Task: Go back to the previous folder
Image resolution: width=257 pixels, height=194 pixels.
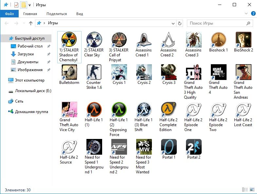Action: click(7, 23)
